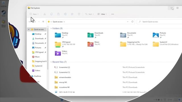Viewport: 182px width, 102px height.
Task: Click the Rename icon in toolbar
Action: pos(65,14)
